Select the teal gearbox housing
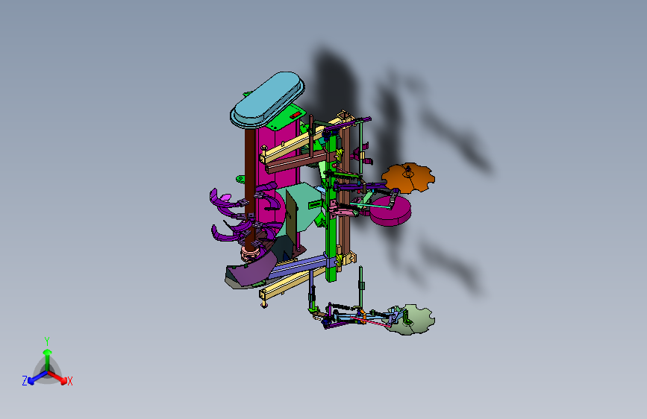Image resolution: width=647 pixels, height=419 pixels. click(x=302, y=209)
